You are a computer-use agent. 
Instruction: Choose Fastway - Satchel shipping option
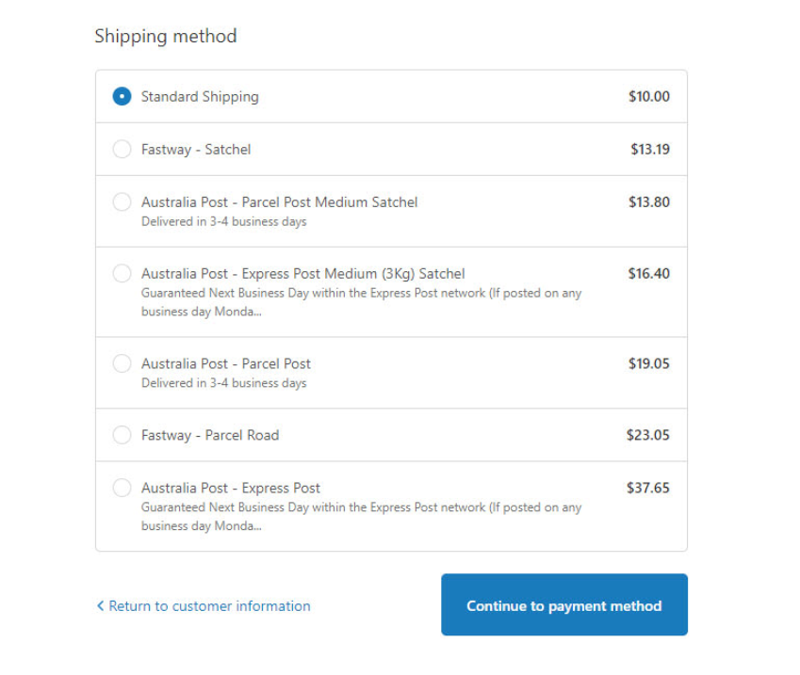(x=122, y=149)
